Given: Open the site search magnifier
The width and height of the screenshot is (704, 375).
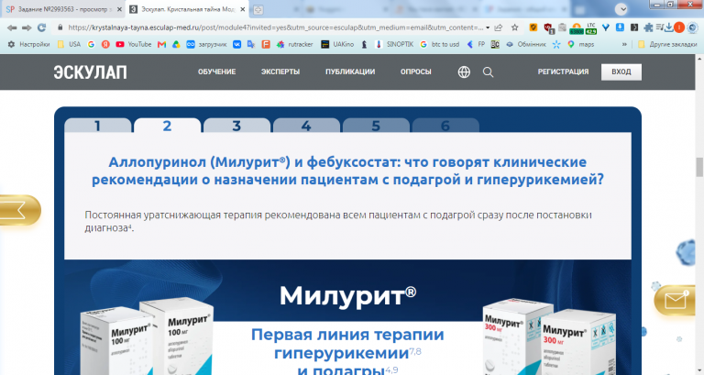Looking at the screenshot, I should tap(488, 72).
